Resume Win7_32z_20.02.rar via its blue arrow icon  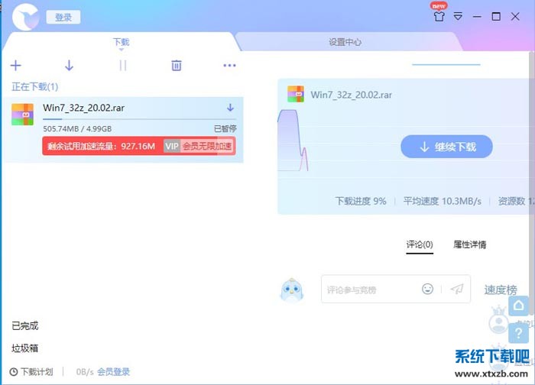pyautogui.click(x=230, y=108)
